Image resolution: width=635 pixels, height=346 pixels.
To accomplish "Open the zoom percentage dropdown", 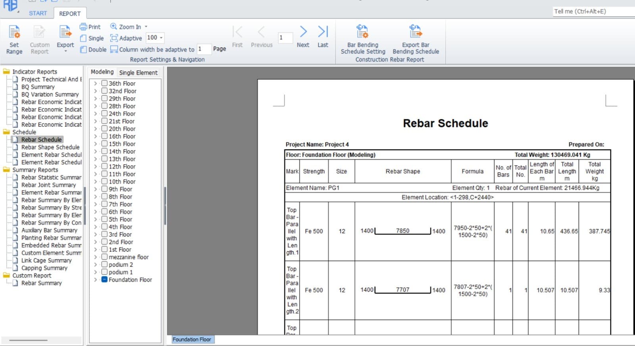I will pos(161,38).
